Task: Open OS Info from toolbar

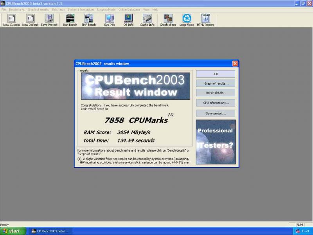Action: [128, 20]
